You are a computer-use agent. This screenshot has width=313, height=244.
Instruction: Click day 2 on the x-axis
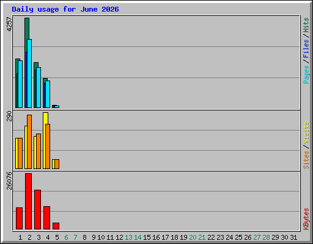pyautogui.click(x=29, y=237)
